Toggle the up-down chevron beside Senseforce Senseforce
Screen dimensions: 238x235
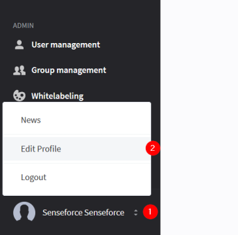(135, 212)
